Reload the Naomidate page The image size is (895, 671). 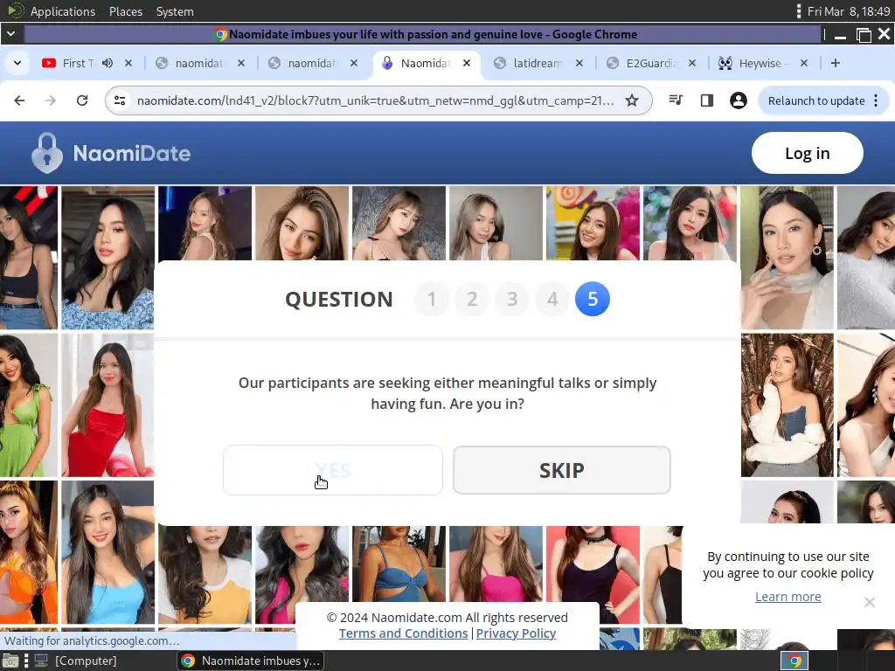[82, 100]
